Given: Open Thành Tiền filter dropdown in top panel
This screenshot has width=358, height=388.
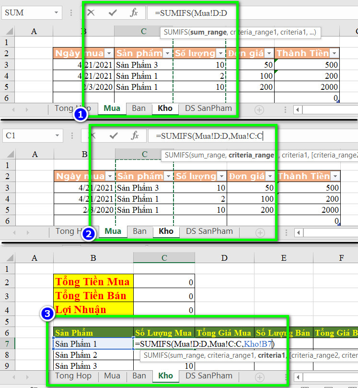Looking at the screenshot, I should click(x=335, y=53).
